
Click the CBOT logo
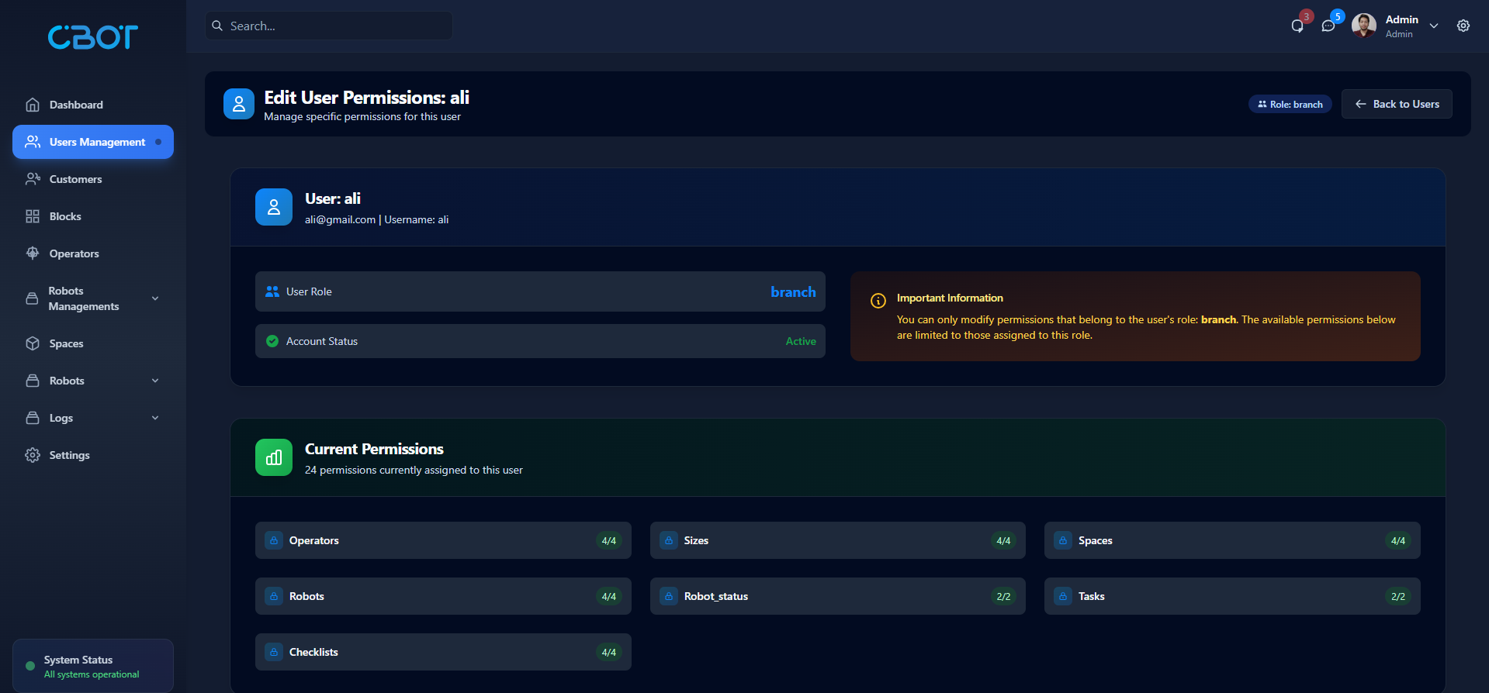[x=93, y=37]
